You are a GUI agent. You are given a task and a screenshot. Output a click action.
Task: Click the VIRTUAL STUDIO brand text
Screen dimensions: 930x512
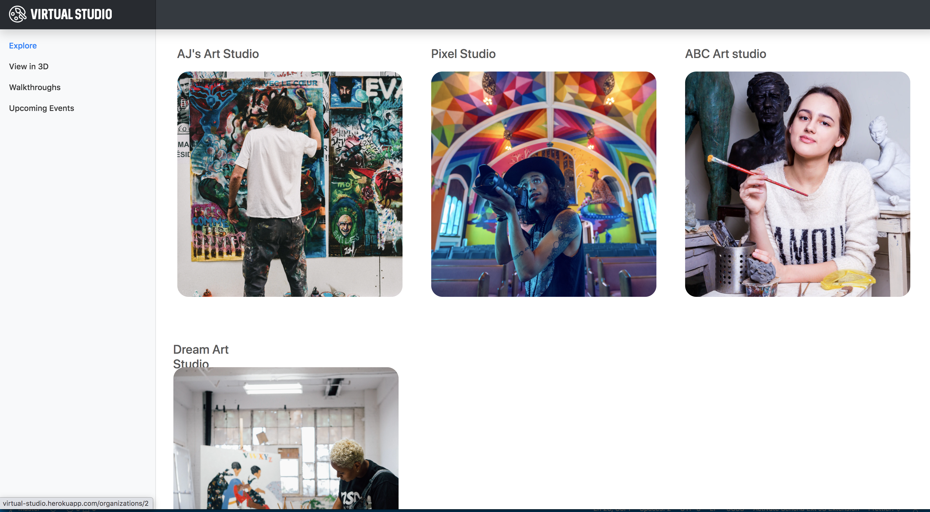click(x=71, y=14)
